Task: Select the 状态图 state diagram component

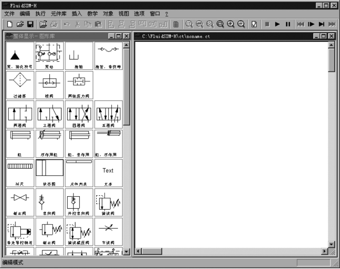Action: tap(49, 173)
